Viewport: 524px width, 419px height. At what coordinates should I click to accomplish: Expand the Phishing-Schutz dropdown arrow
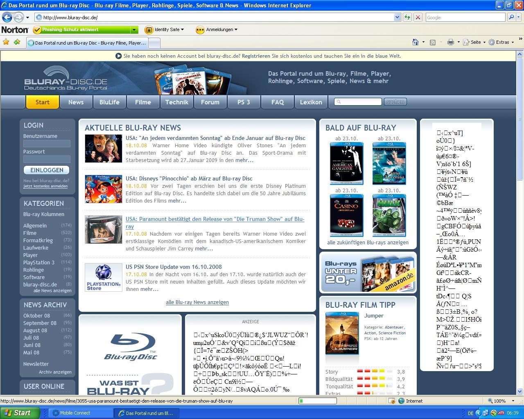134,29
